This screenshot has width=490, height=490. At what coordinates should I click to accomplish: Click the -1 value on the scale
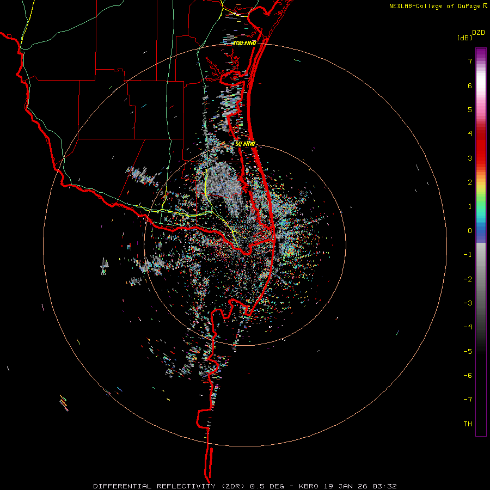tap(468, 255)
